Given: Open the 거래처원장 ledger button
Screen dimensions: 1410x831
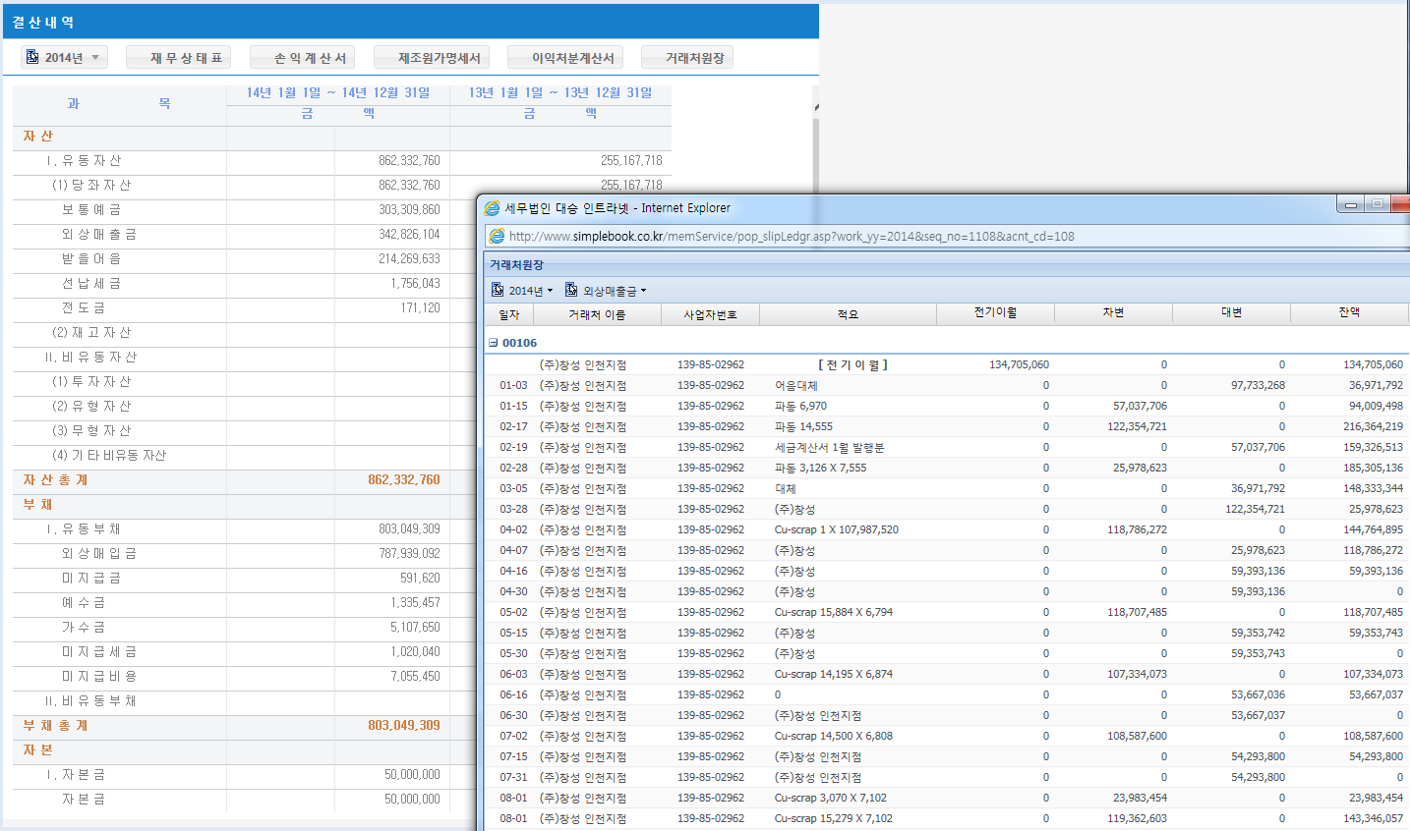Looking at the screenshot, I should (x=694, y=58).
